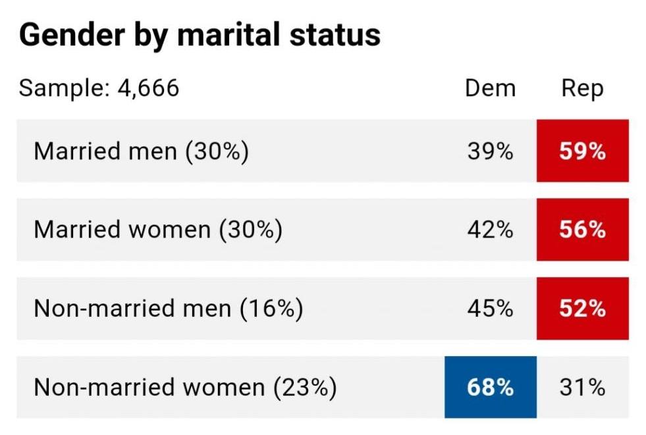
Task: Click the red 56% Rep cell
Action: (582, 230)
